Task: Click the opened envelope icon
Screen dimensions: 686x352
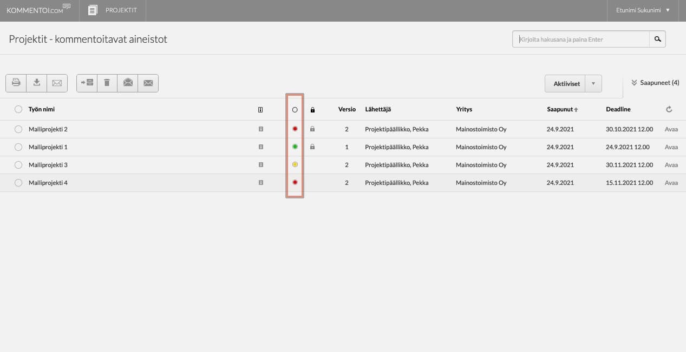Action: point(128,83)
